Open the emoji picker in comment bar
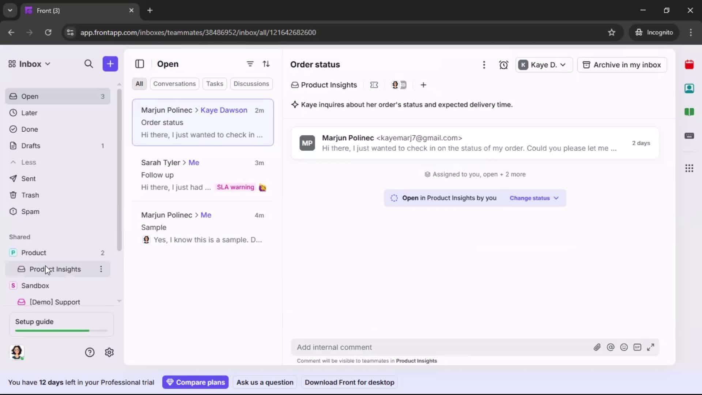Image resolution: width=702 pixels, height=395 pixels. click(624, 347)
